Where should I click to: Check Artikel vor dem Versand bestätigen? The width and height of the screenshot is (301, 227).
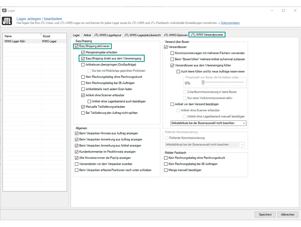[172, 104]
